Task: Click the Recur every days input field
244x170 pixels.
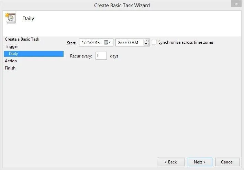Action: click(x=101, y=56)
